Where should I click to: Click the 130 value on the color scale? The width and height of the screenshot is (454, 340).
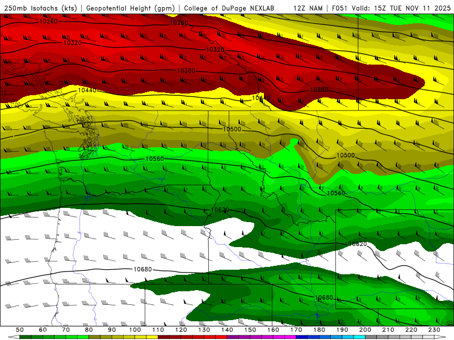pyautogui.click(x=204, y=330)
